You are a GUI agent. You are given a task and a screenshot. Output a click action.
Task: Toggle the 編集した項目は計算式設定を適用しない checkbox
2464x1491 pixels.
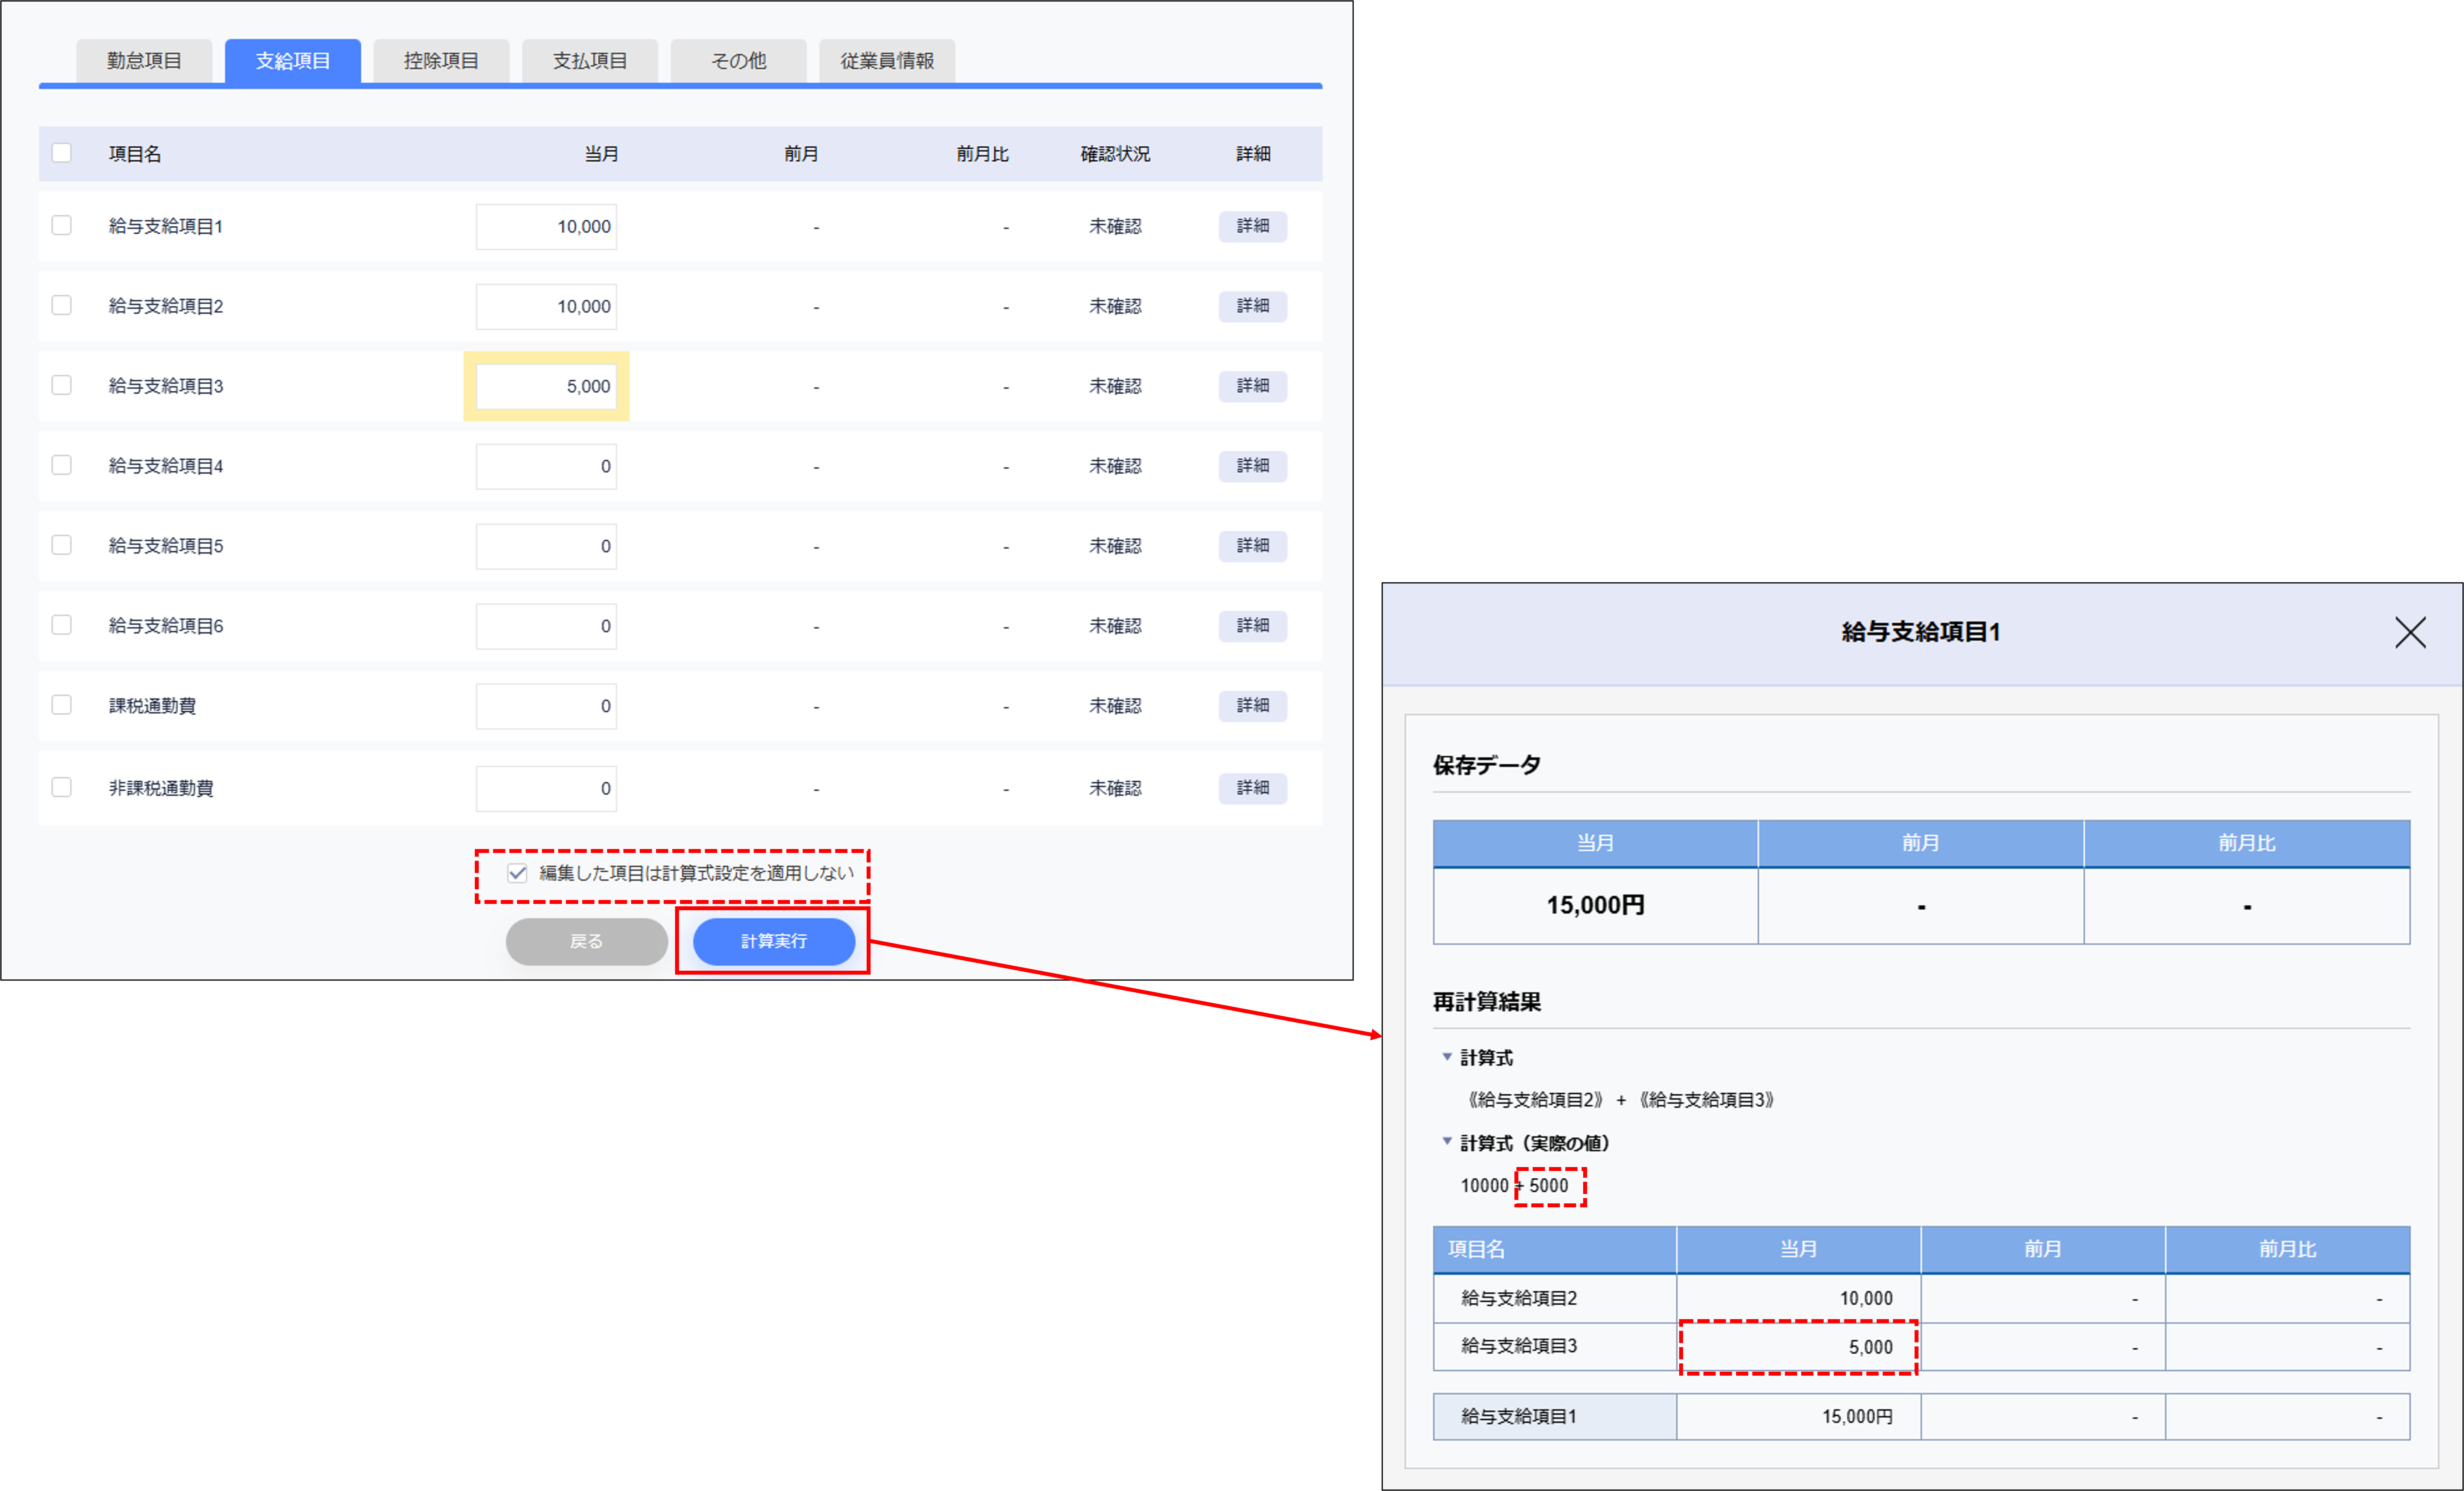(x=517, y=873)
